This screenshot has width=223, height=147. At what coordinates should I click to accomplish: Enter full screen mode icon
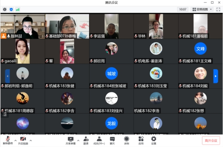coord(218,9)
